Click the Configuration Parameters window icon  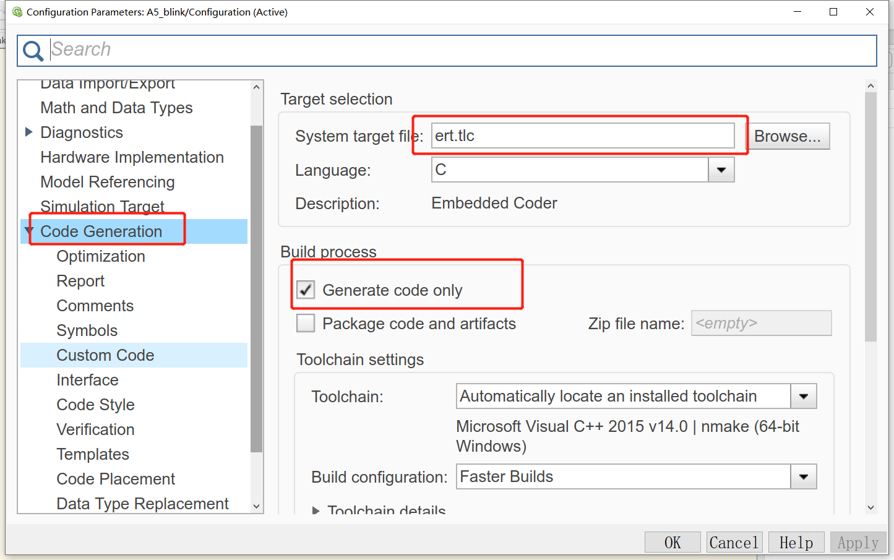17,12
